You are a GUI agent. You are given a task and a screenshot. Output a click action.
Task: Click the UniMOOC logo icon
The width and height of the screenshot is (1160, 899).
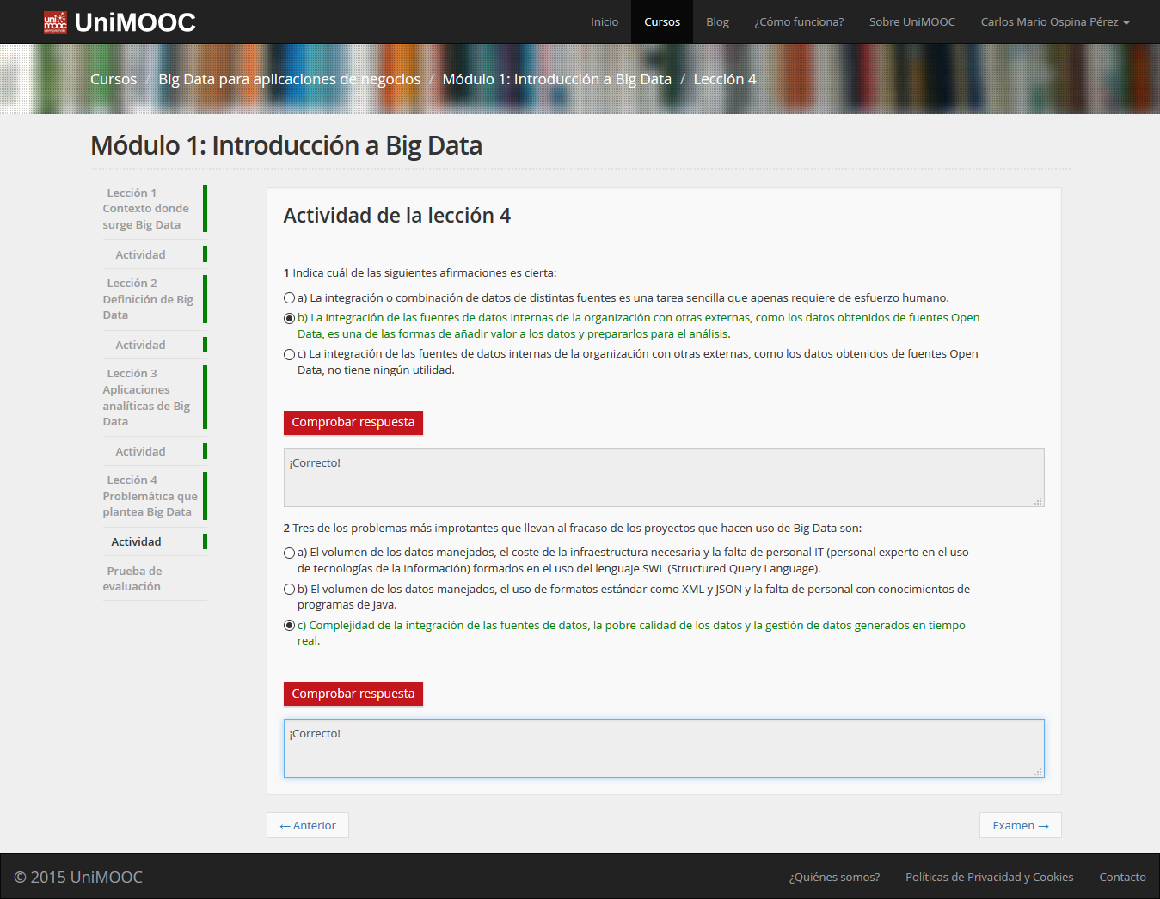pos(55,22)
